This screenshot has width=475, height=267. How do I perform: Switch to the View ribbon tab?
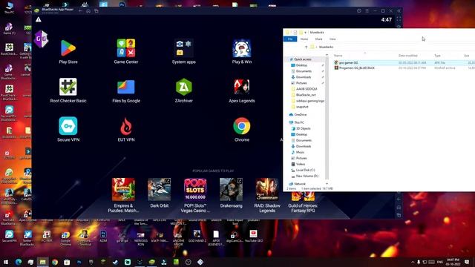[x=332, y=39]
